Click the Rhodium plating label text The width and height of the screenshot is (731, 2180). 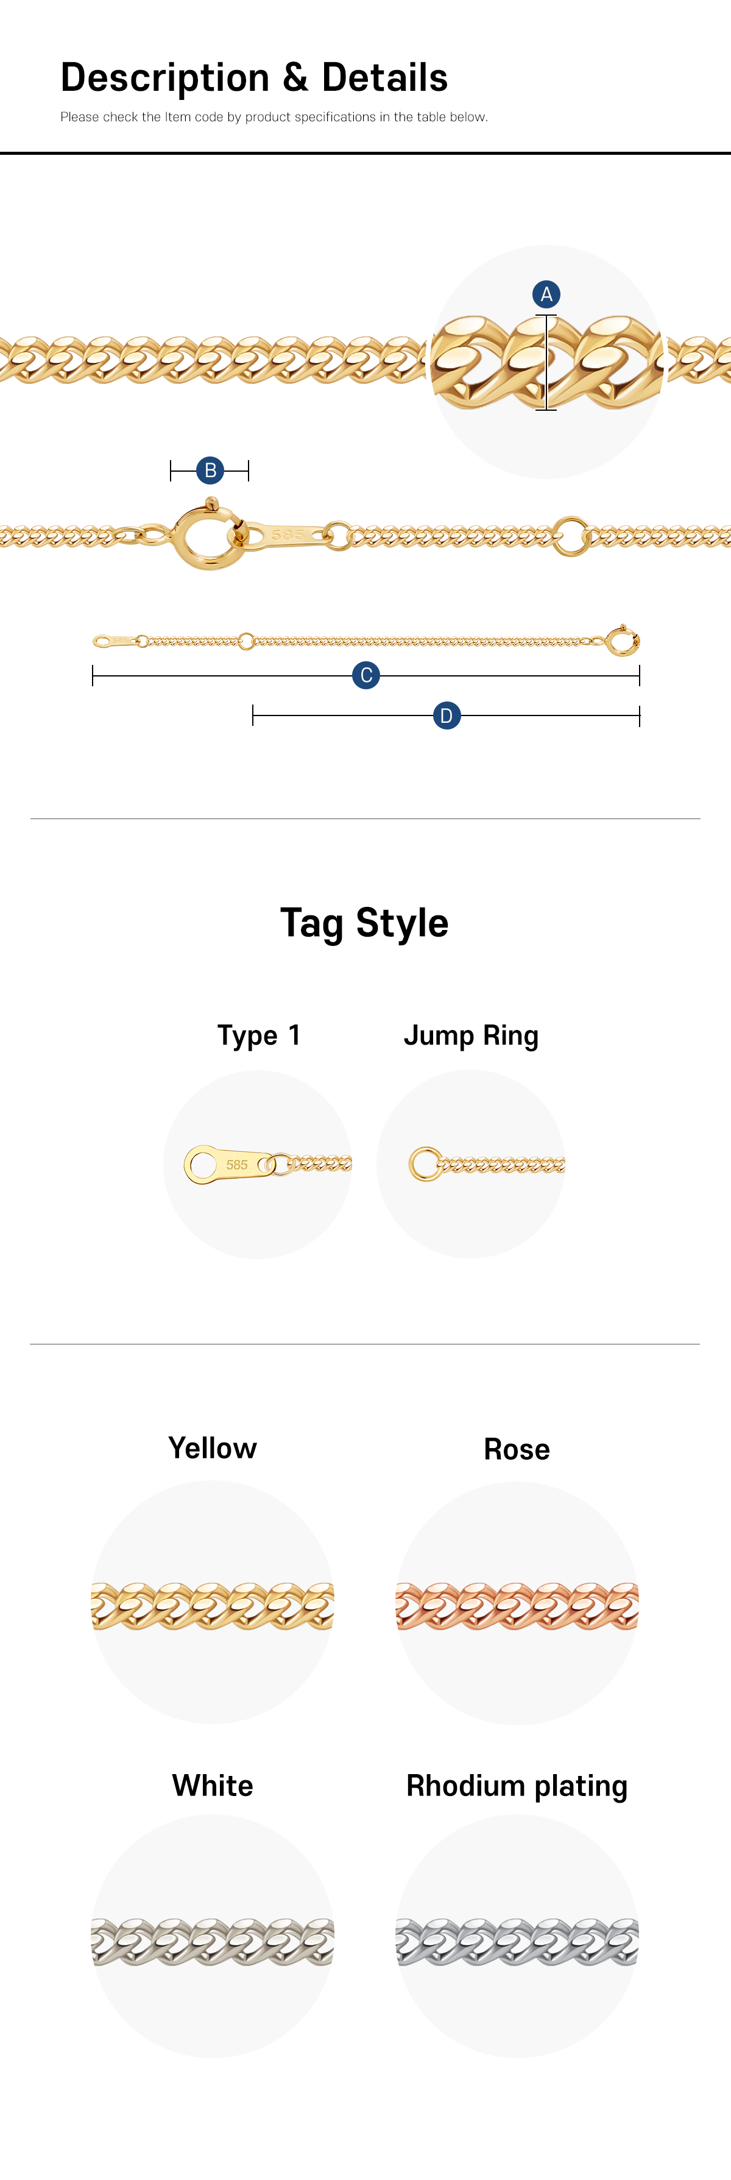[x=517, y=1786]
